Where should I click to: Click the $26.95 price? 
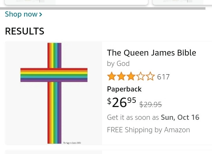point(122,102)
